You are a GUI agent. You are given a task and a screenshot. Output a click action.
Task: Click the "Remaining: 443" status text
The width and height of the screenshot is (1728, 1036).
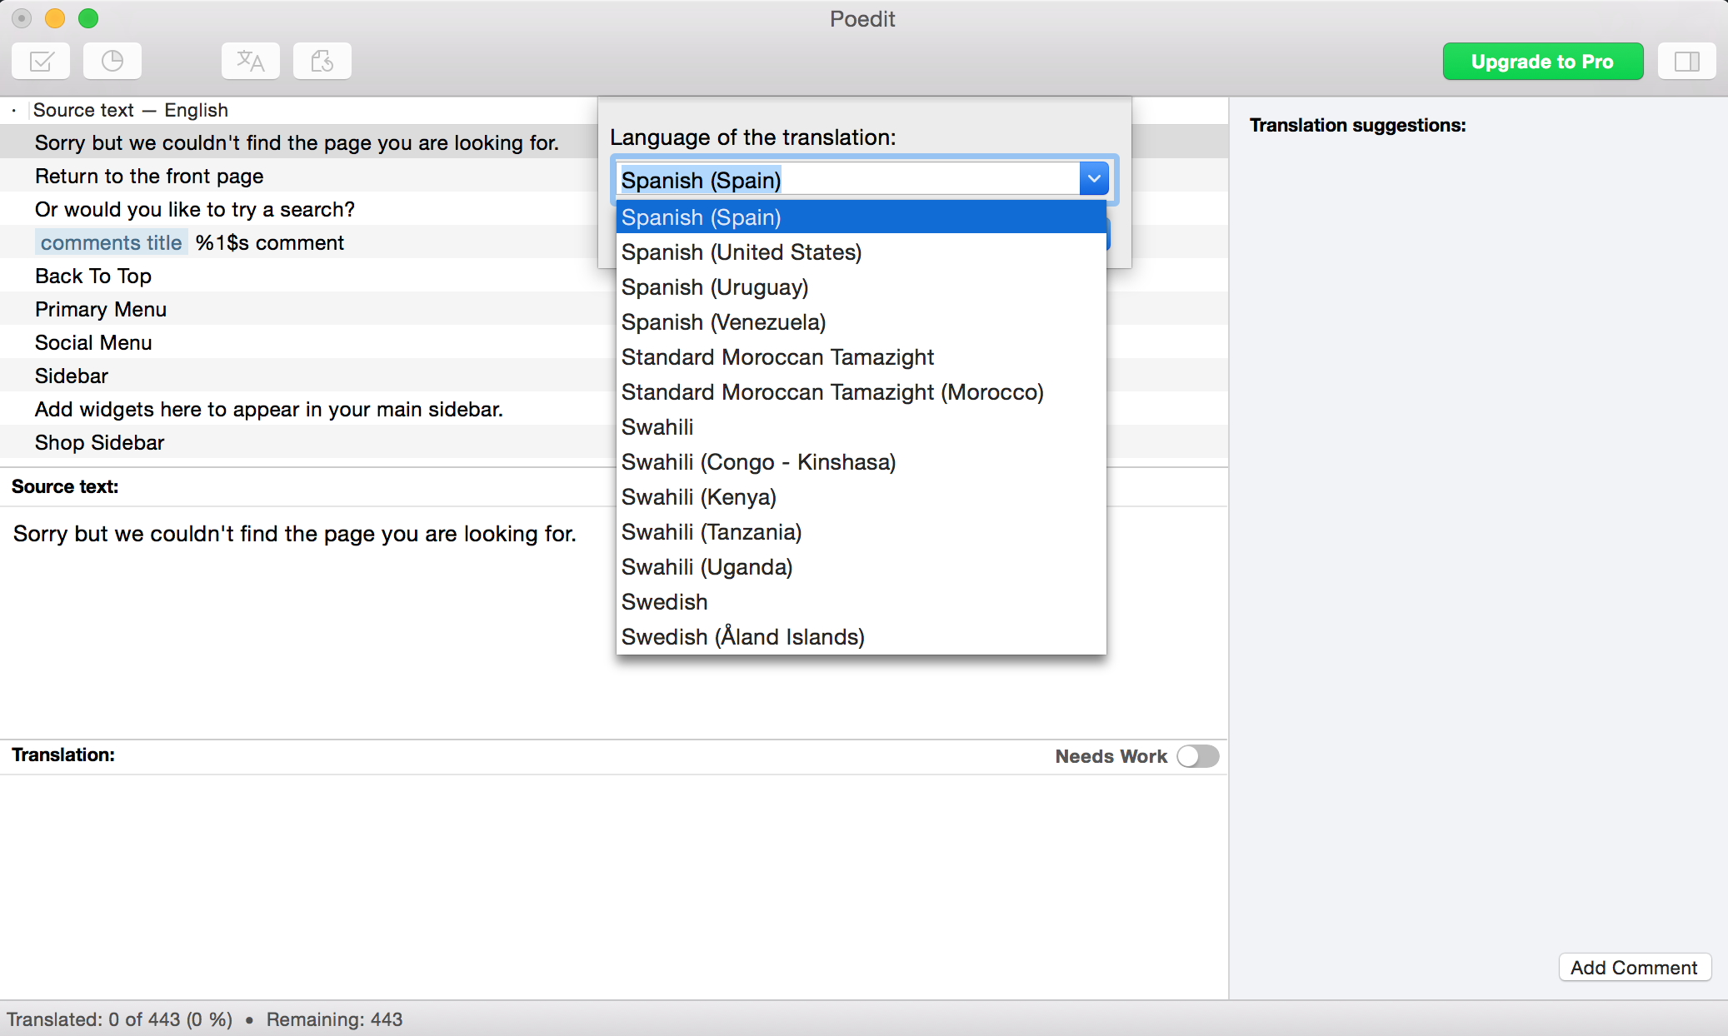click(x=334, y=1019)
